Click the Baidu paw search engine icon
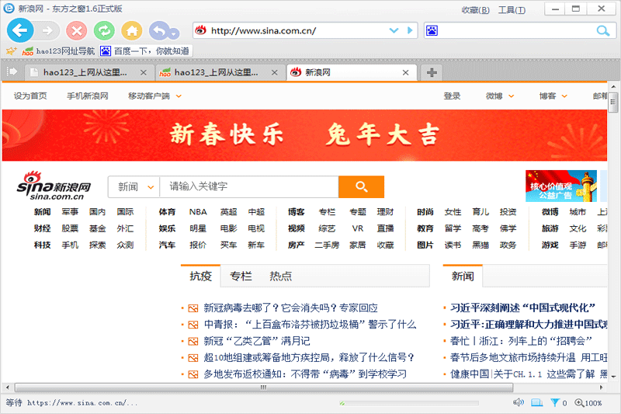Screen dimensions: 621x414 click(x=432, y=30)
